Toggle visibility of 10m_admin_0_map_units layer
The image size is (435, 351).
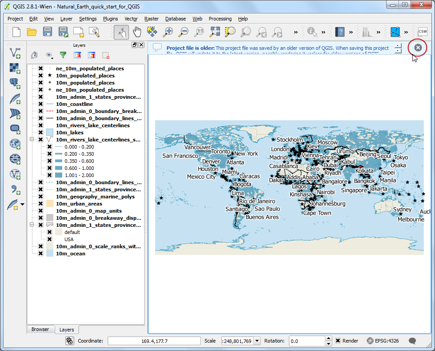(40, 211)
